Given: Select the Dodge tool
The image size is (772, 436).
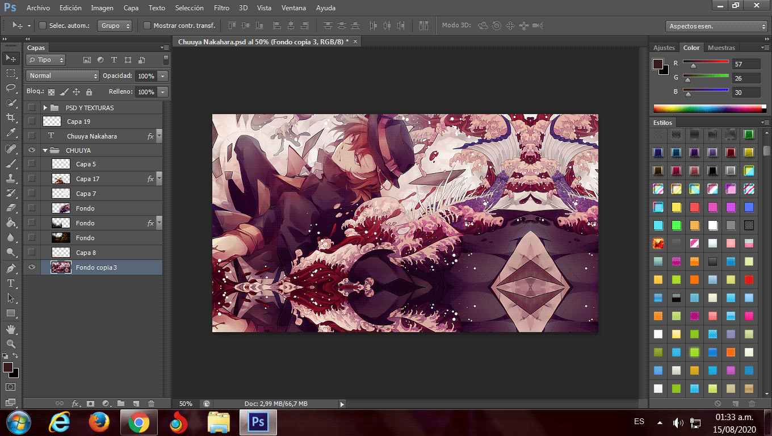Looking at the screenshot, I should pyautogui.click(x=11, y=253).
